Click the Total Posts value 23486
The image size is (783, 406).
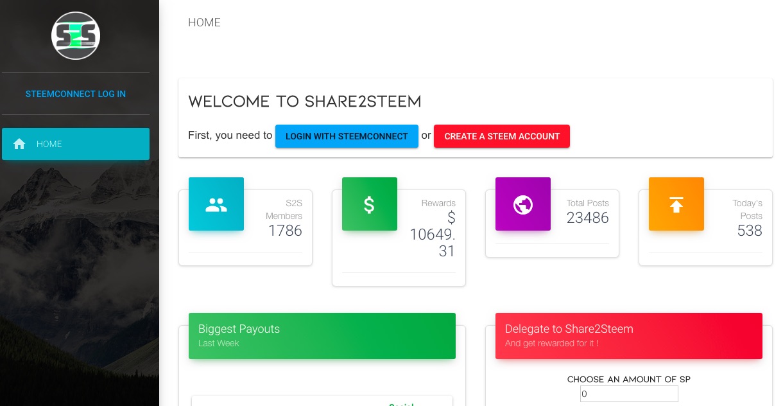(x=588, y=218)
